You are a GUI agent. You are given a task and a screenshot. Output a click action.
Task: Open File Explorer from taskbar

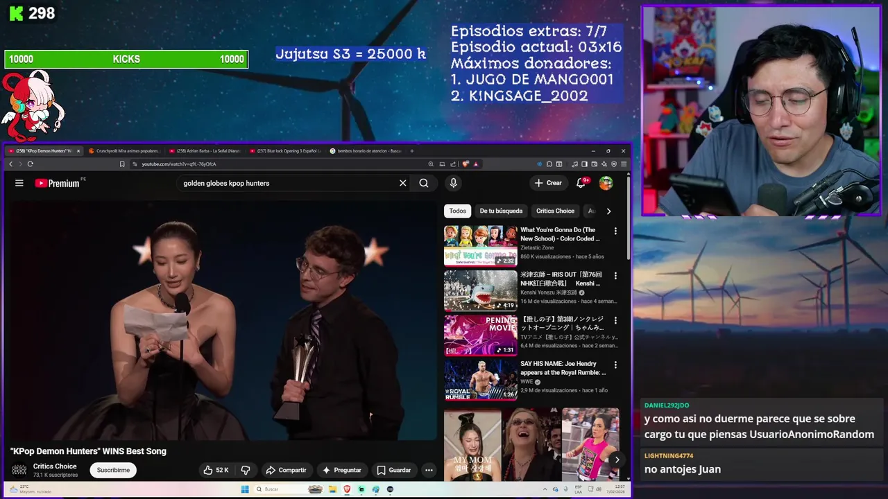coord(332,489)
